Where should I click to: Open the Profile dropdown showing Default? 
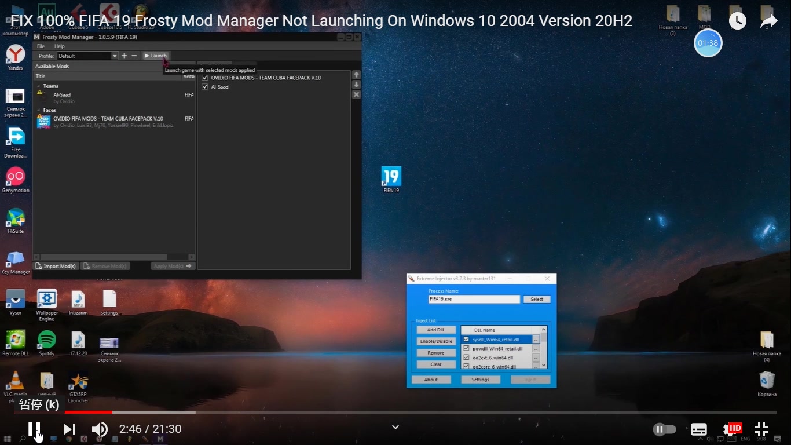(x=87, y=56)
